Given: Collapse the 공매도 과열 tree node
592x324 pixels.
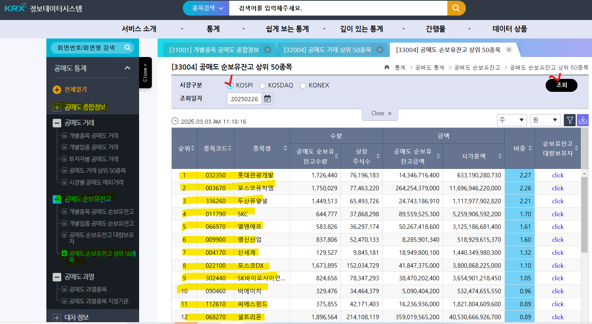Looking at the screenshot, I should click(x=57, y=277).
